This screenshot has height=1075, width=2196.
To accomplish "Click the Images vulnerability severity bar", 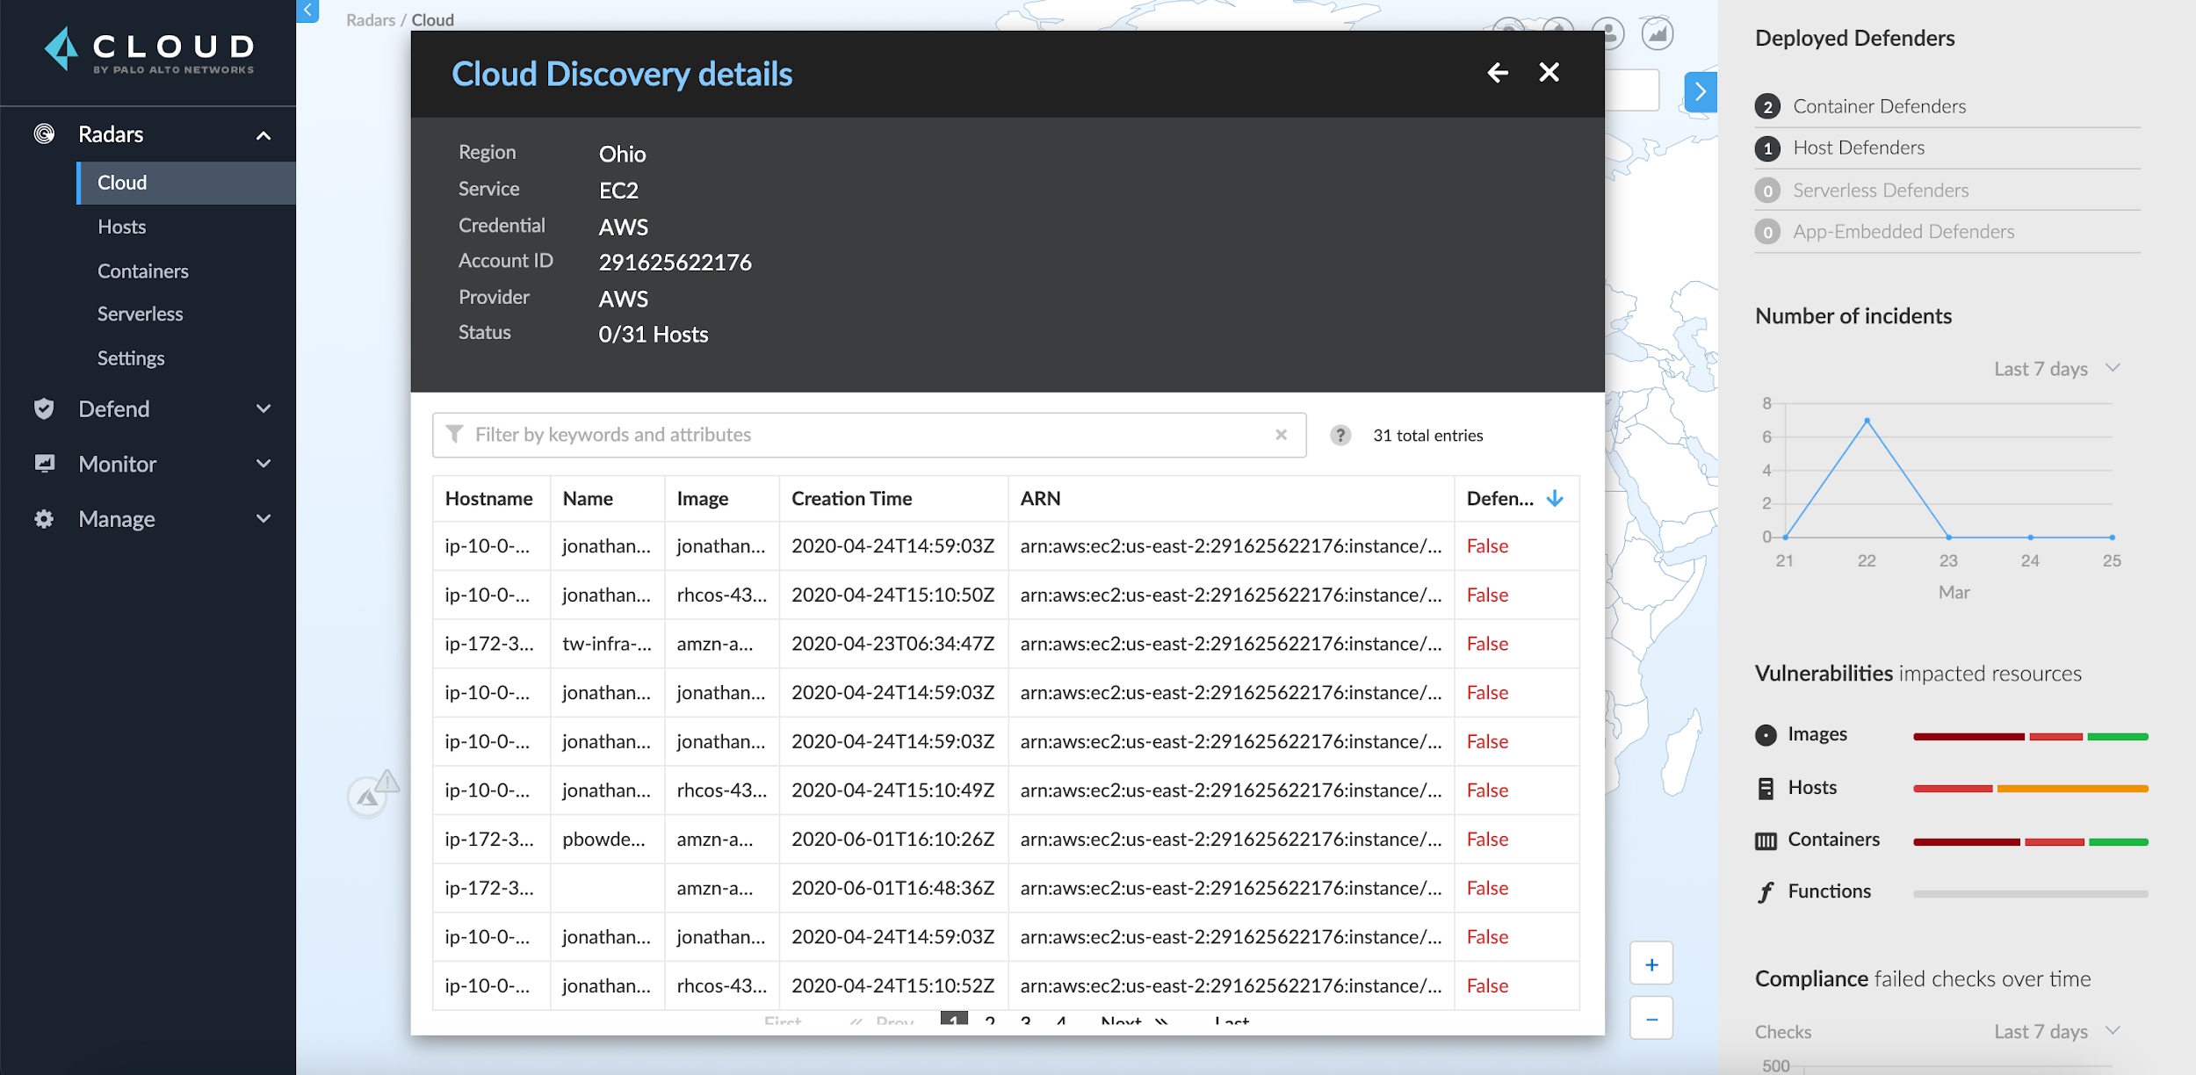I will click(x=2030, y=736).
